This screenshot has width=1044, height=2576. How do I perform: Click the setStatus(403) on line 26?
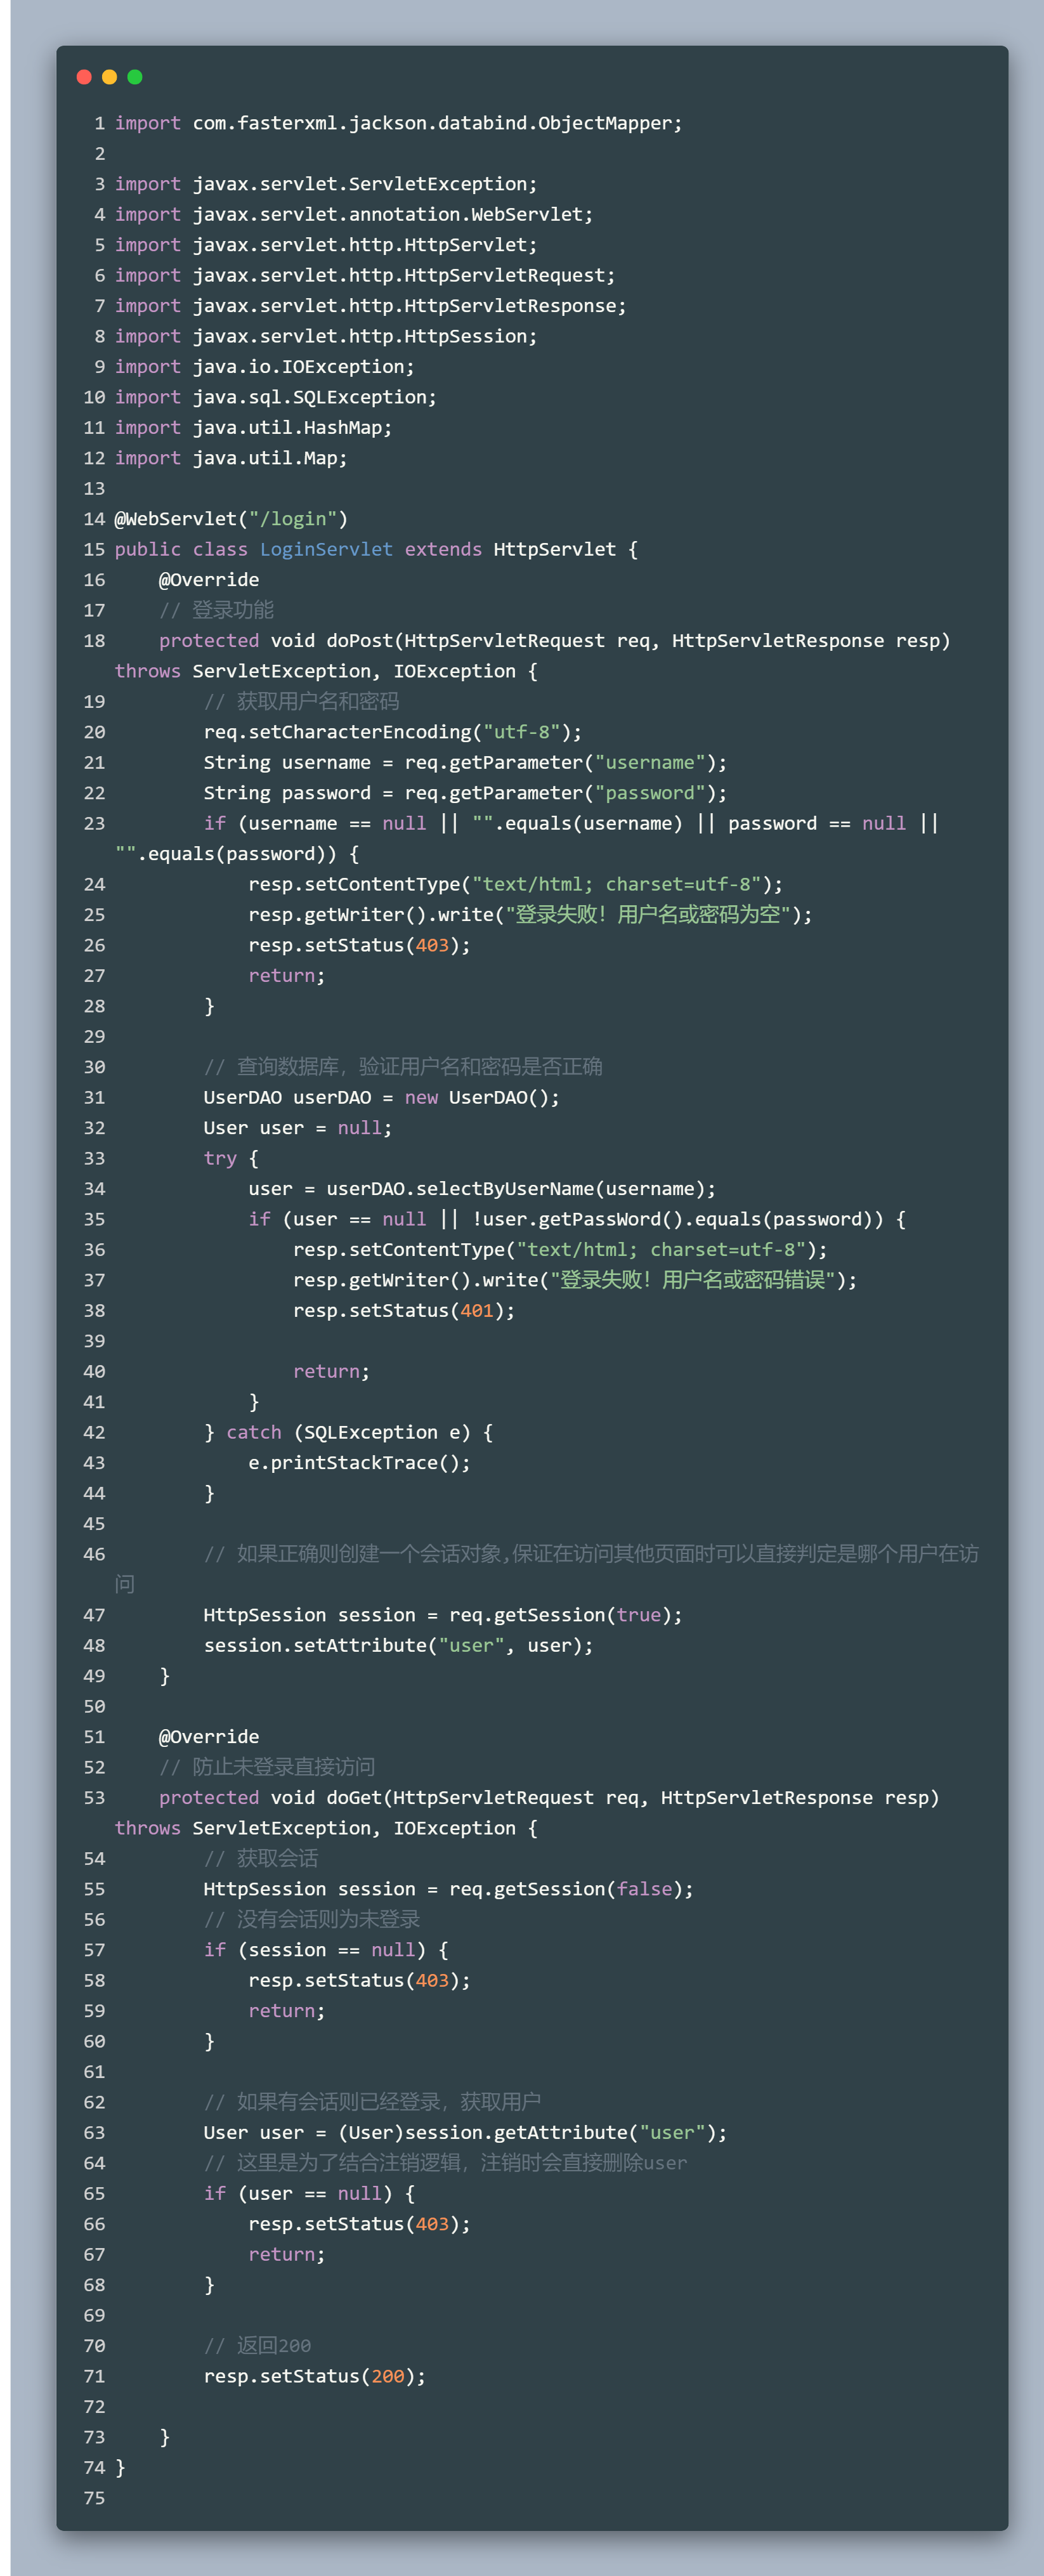[360, 945]
